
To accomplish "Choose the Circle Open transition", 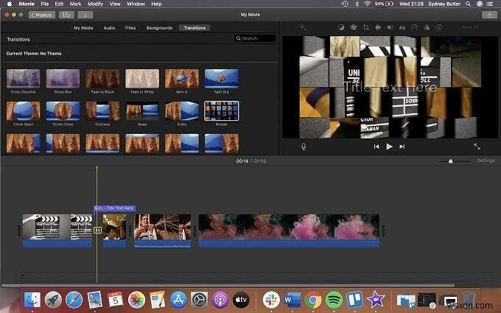I will click(x=24, y=110).
